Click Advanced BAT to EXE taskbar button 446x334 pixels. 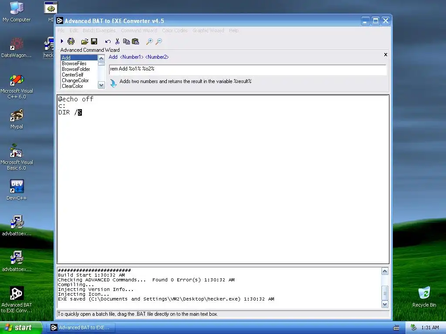[x=81, y=327]
